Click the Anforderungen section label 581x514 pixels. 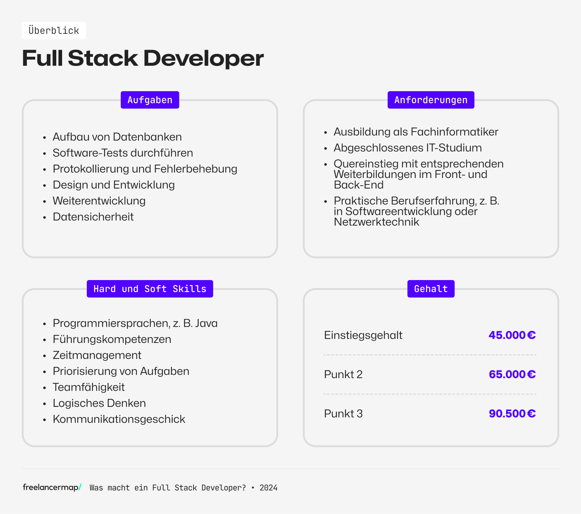[431, 100]
